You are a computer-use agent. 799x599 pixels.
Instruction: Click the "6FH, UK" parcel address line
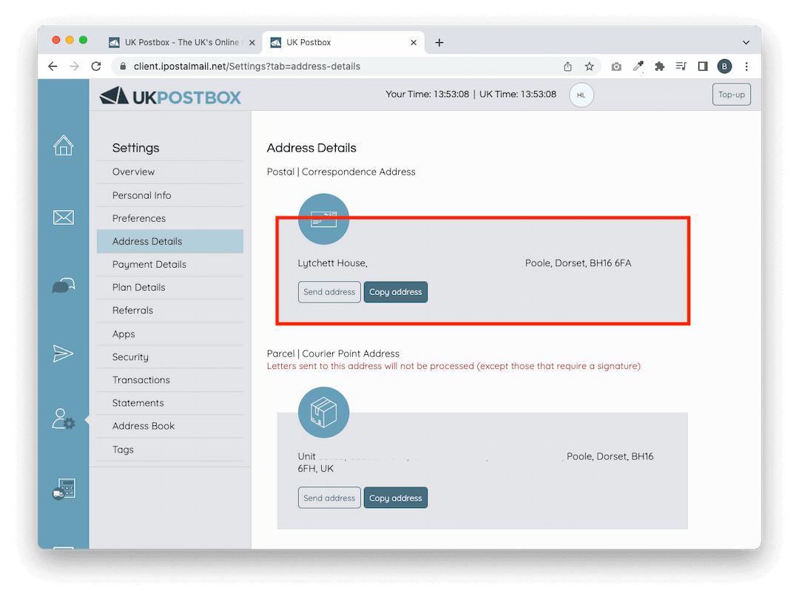(x=315, y=469)
